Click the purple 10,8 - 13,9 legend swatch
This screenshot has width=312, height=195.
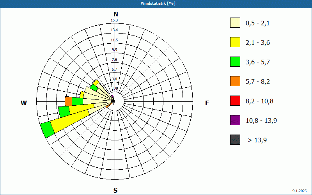(235, 120)
